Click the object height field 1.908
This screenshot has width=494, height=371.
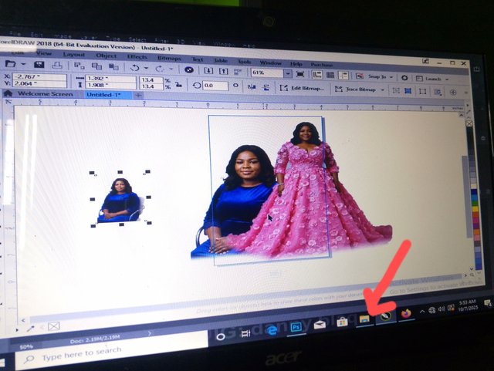tap(110, 85)
